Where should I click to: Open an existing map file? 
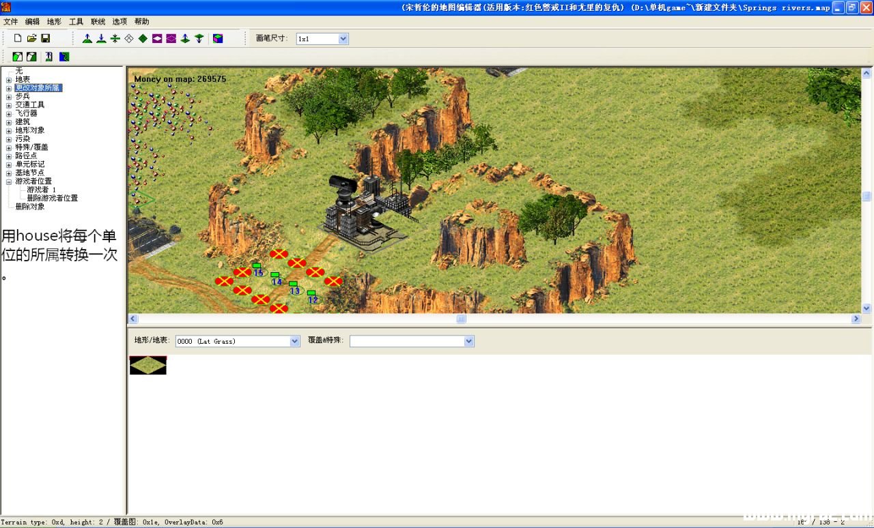tap(31, 39)
